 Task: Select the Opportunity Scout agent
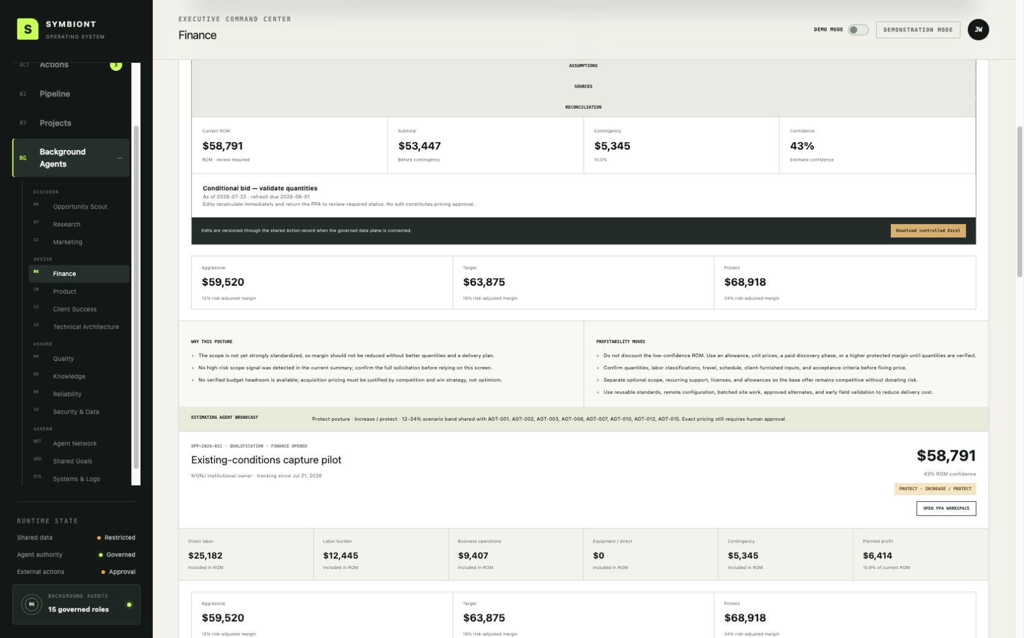(79, 207)
